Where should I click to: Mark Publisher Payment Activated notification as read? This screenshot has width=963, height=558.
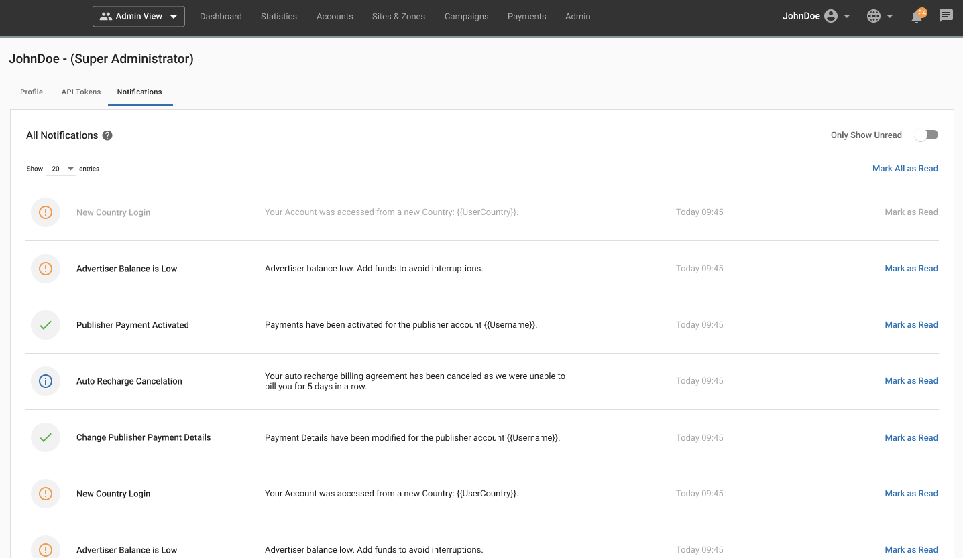point(911,325)
